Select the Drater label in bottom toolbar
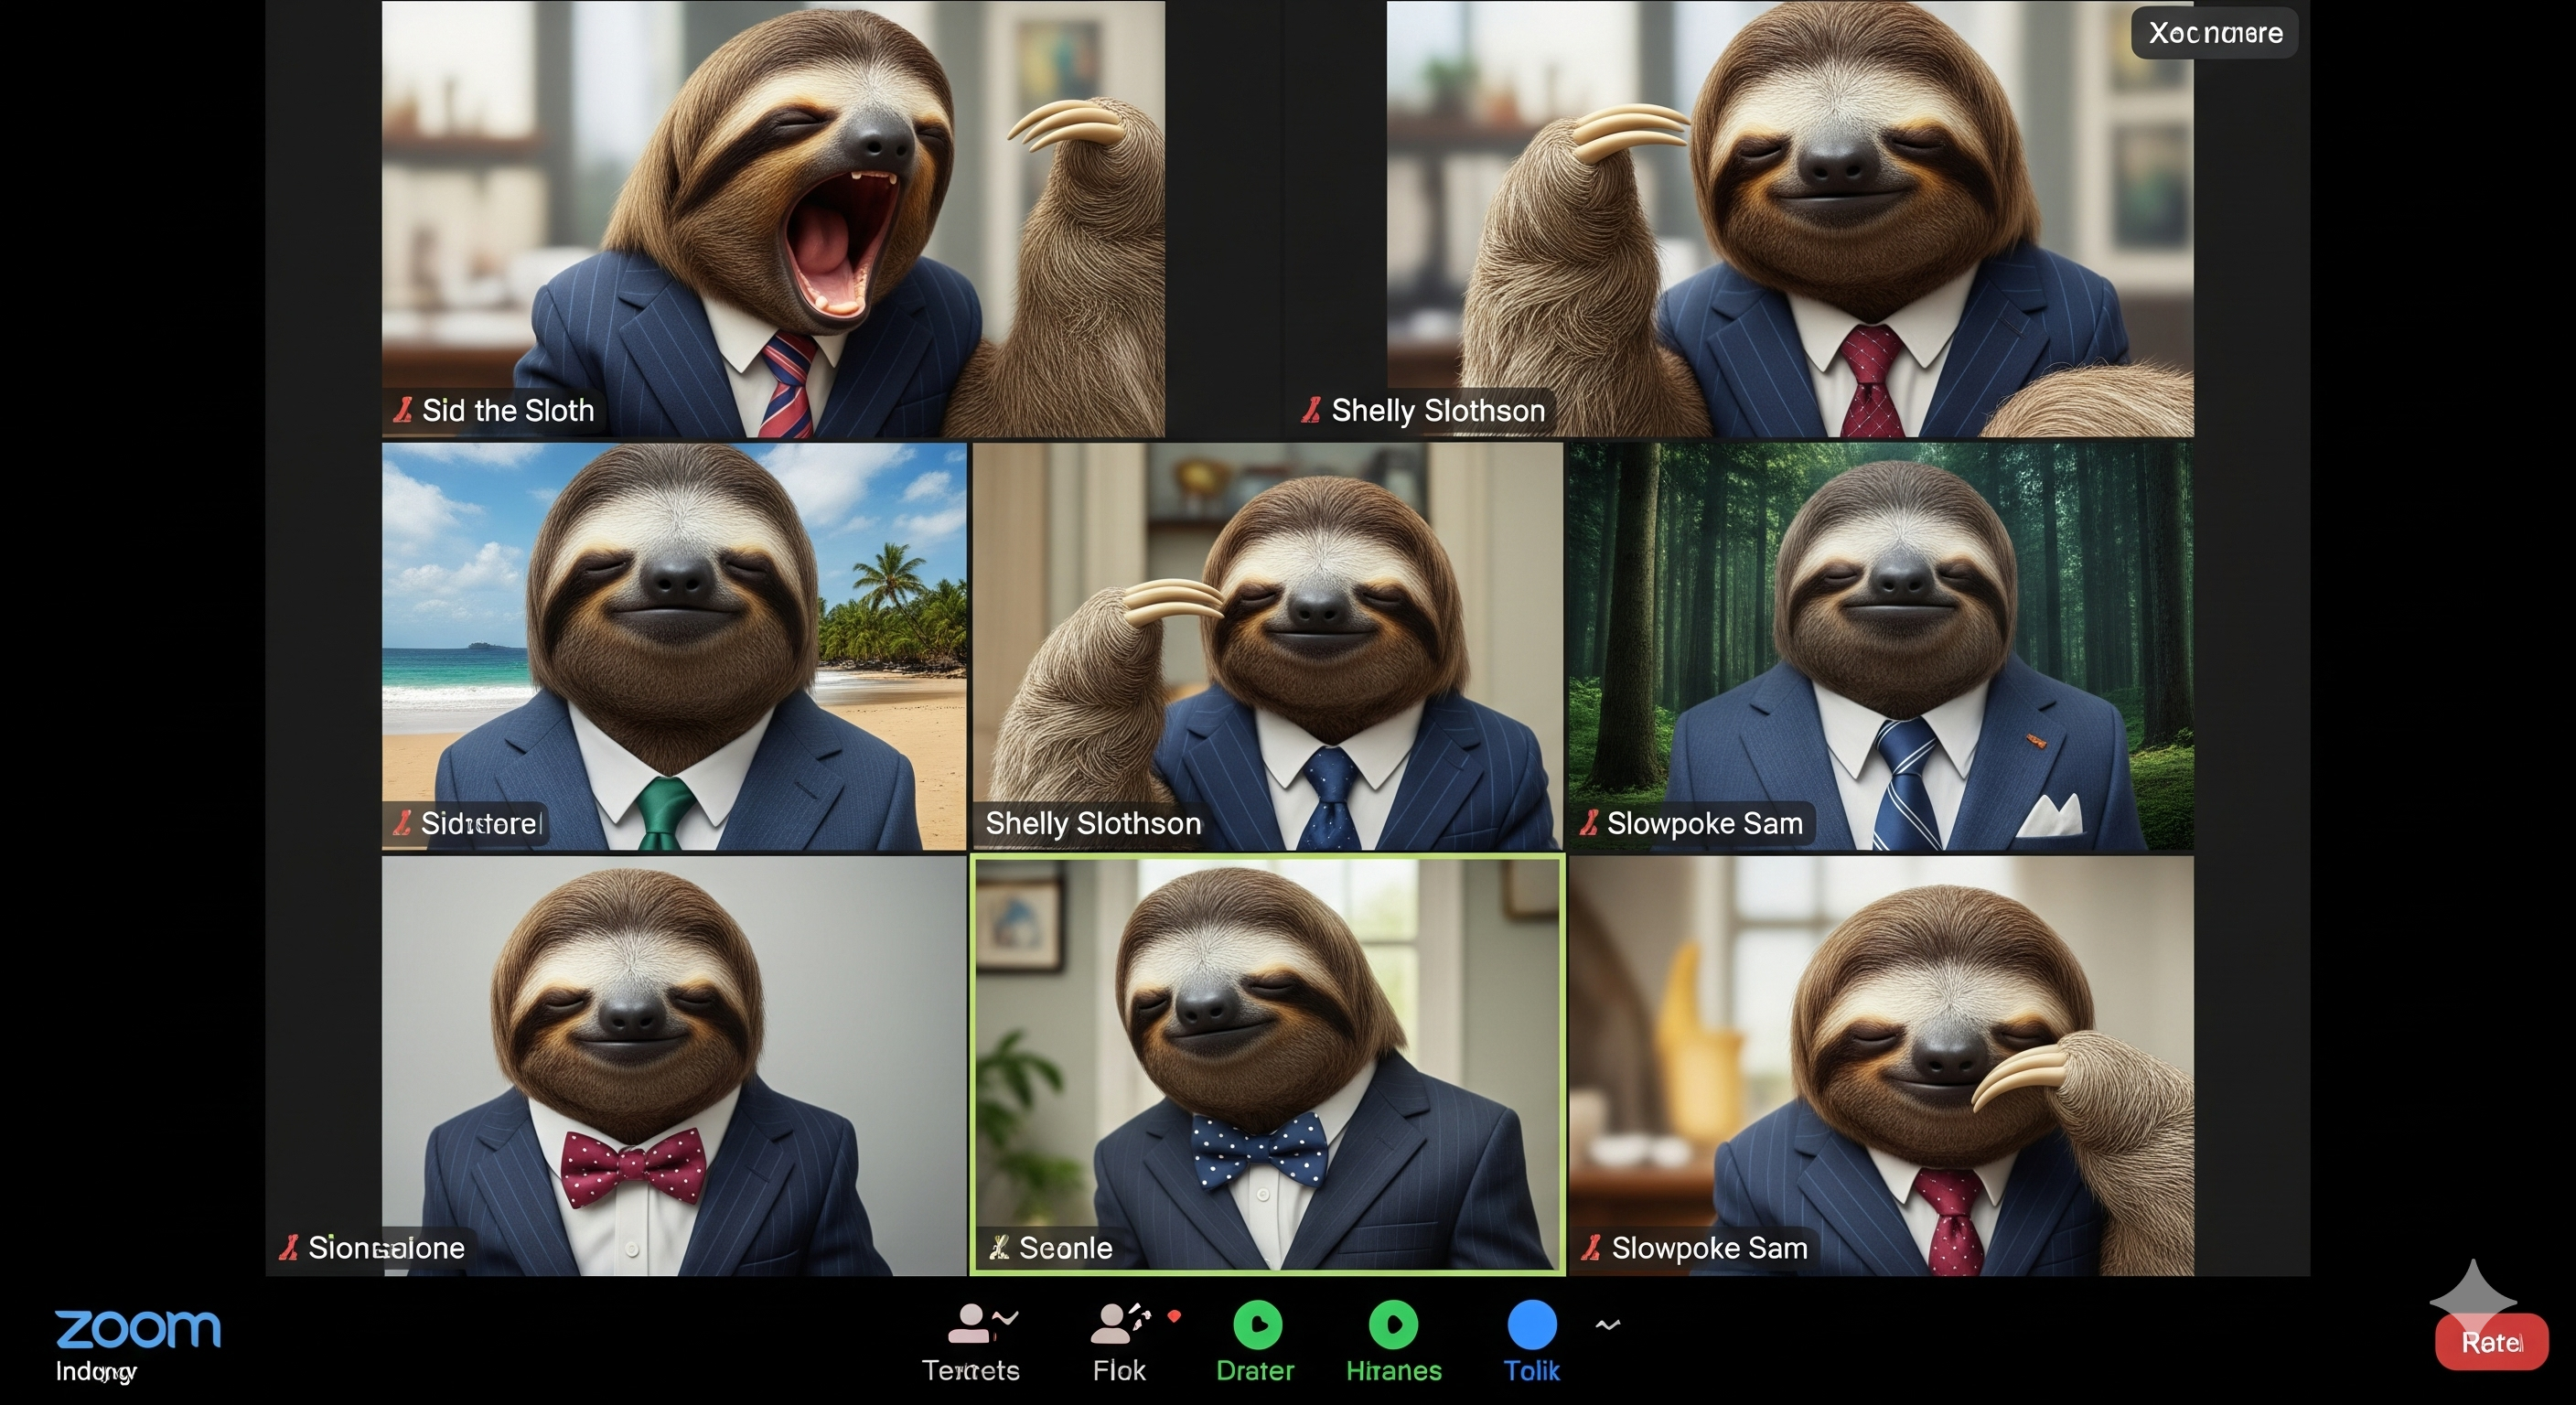 (1254, 1370)
